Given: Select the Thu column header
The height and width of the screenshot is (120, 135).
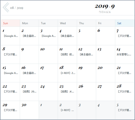Looking at the screenshot, I should (x=86, y=23).
